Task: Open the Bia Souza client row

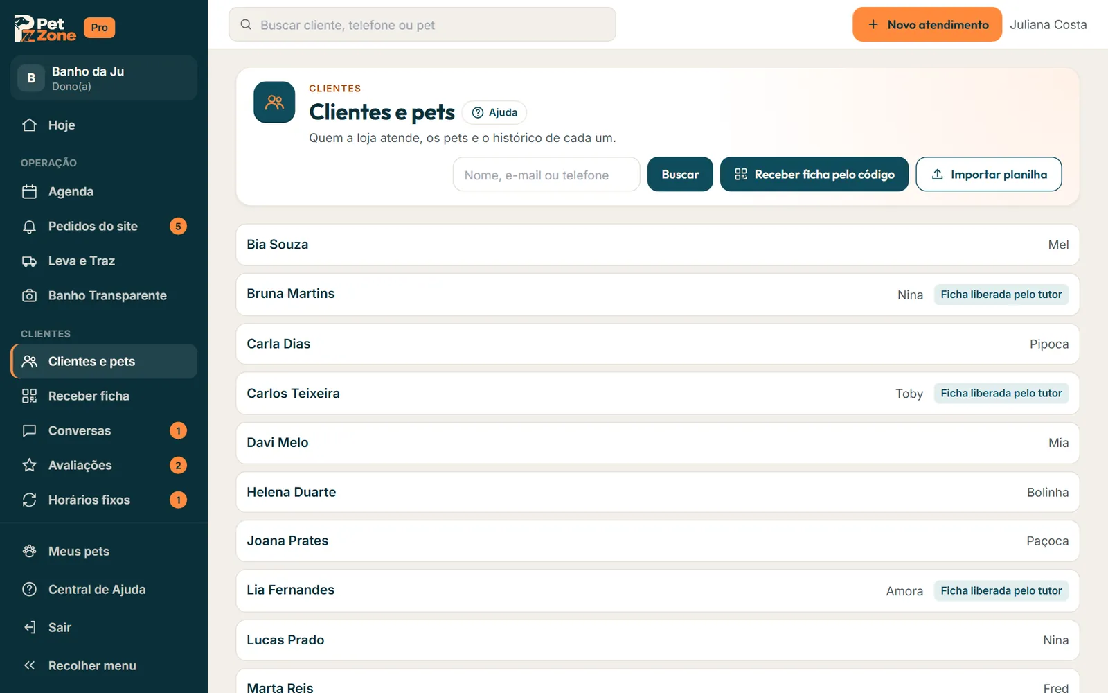Action: click(x=658, y=245)
